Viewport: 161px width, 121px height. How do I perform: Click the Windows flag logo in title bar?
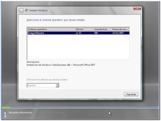tap(27, 10)
